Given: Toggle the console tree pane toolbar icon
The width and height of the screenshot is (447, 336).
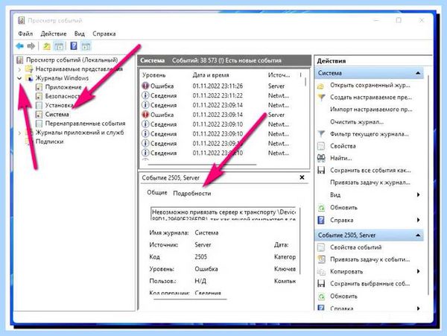Looking at the screenshot, I should pos(59,46).
